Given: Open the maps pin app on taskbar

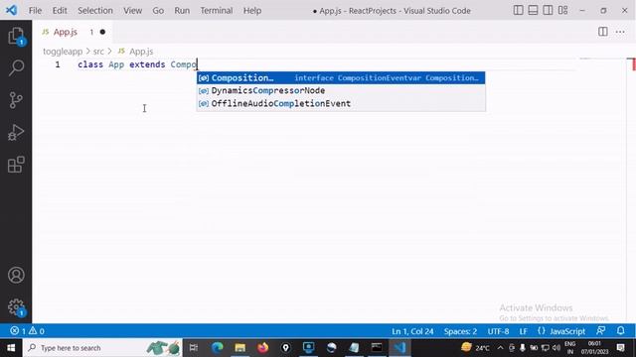Looking at the screenshot, I should [285, 348].
